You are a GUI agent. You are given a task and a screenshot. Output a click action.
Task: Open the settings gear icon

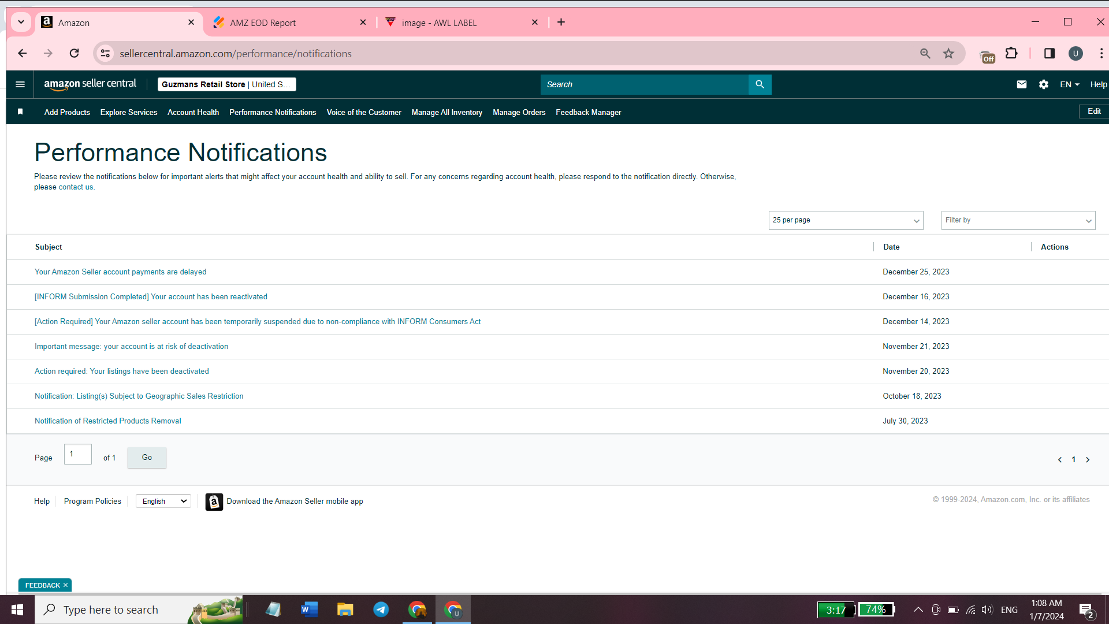pos(1043,84)
